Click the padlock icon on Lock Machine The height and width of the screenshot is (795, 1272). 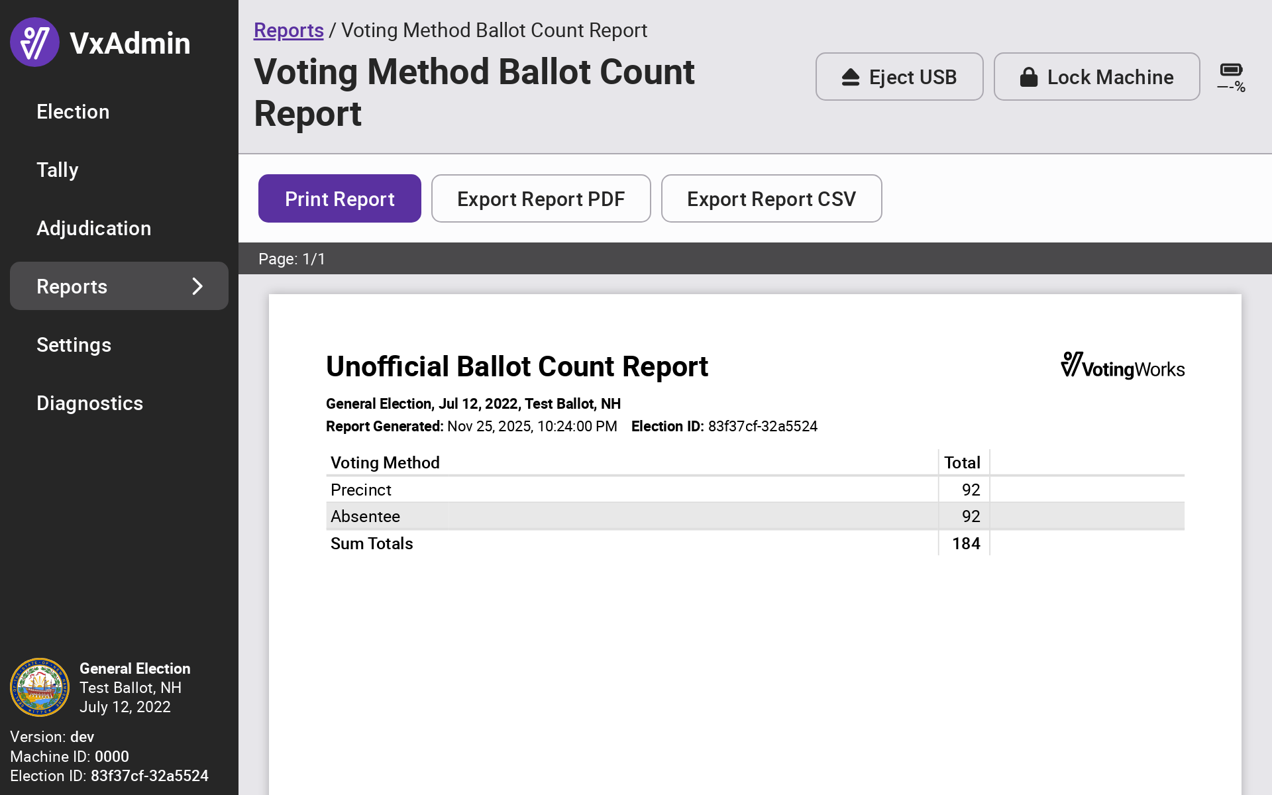pyautogui.click(x=1028, y=78)
